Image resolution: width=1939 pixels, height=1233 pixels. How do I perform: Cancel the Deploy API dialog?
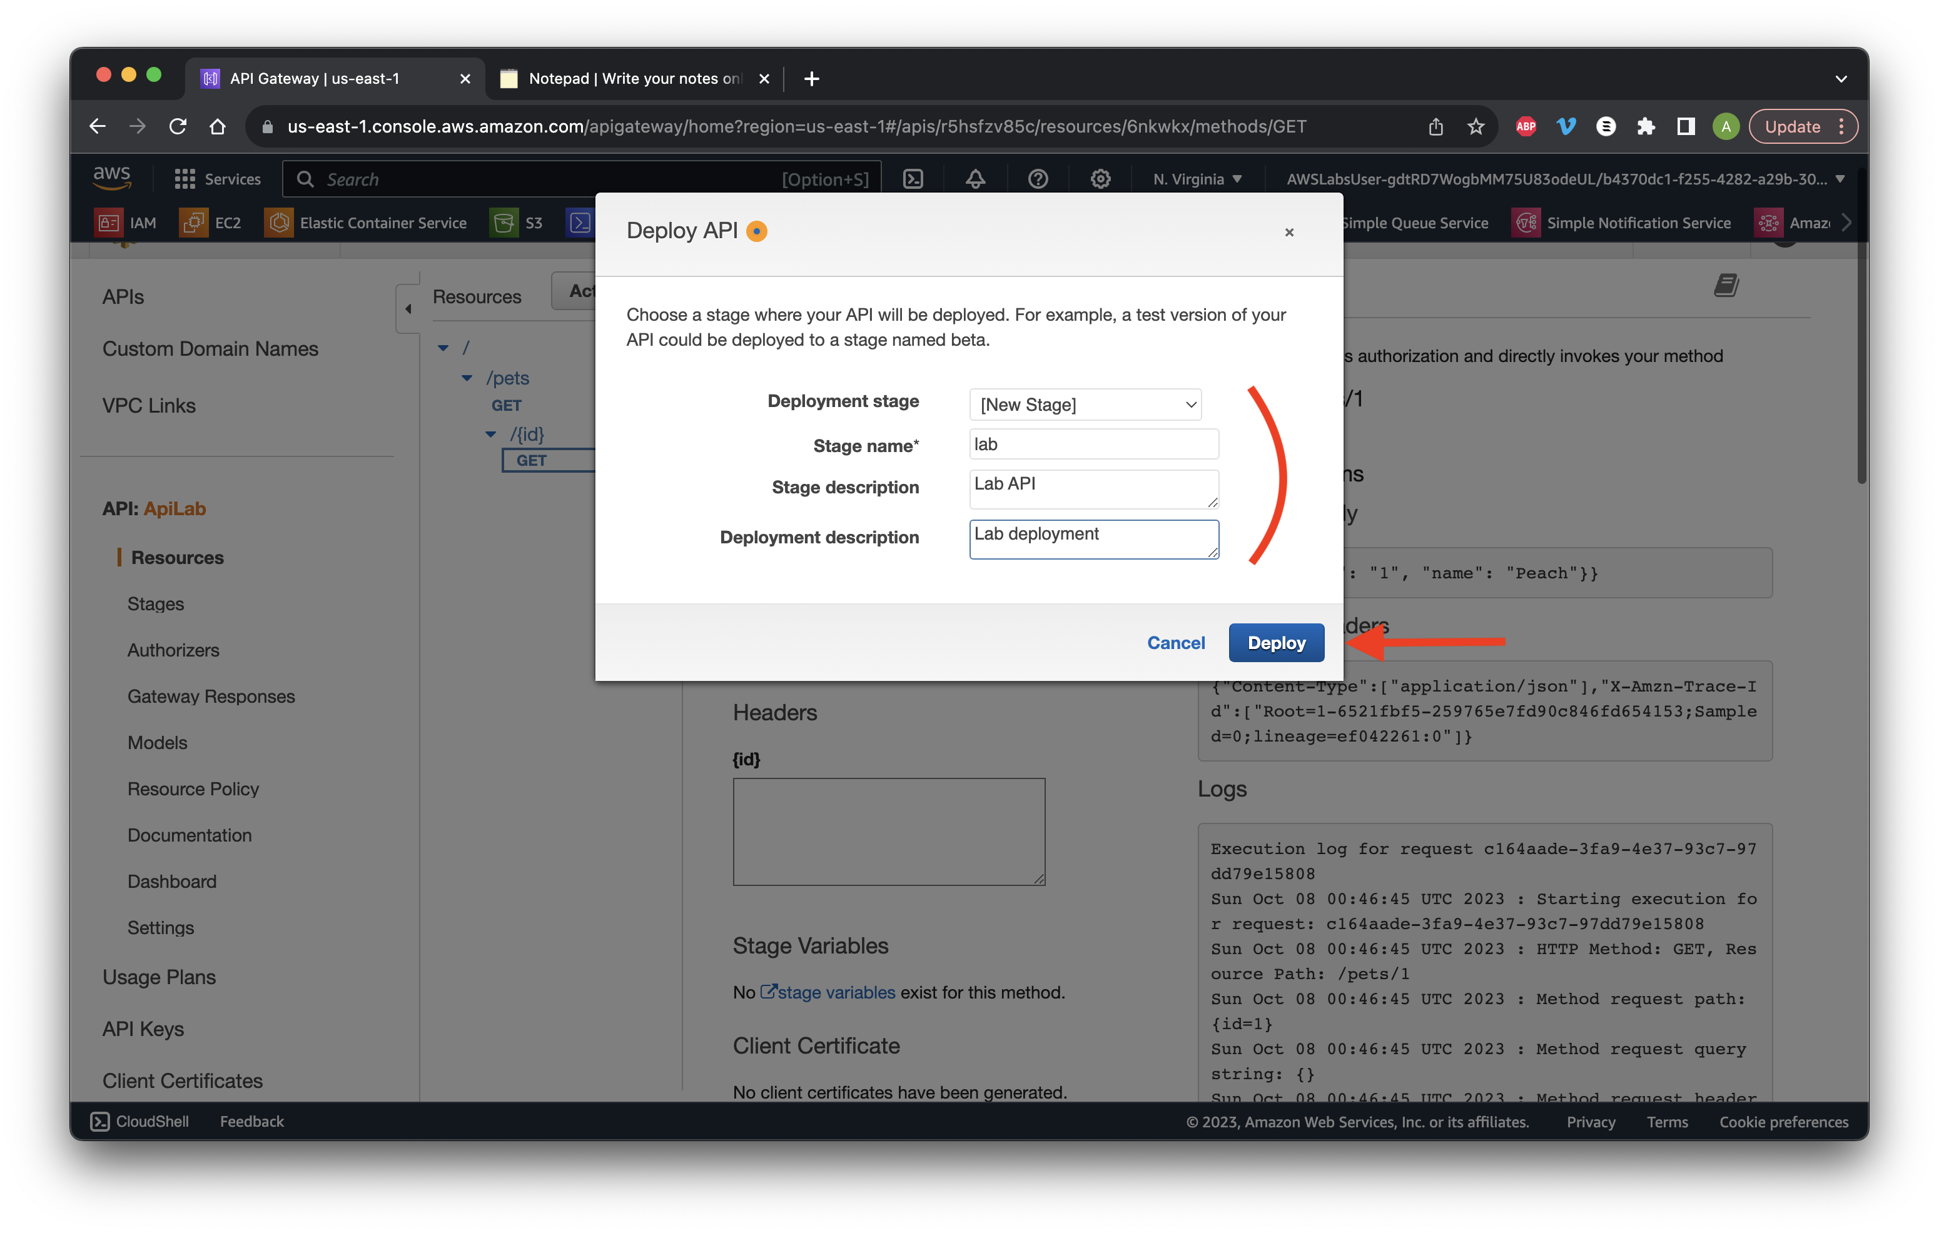pyautogui.click(x=1176, y=642)
